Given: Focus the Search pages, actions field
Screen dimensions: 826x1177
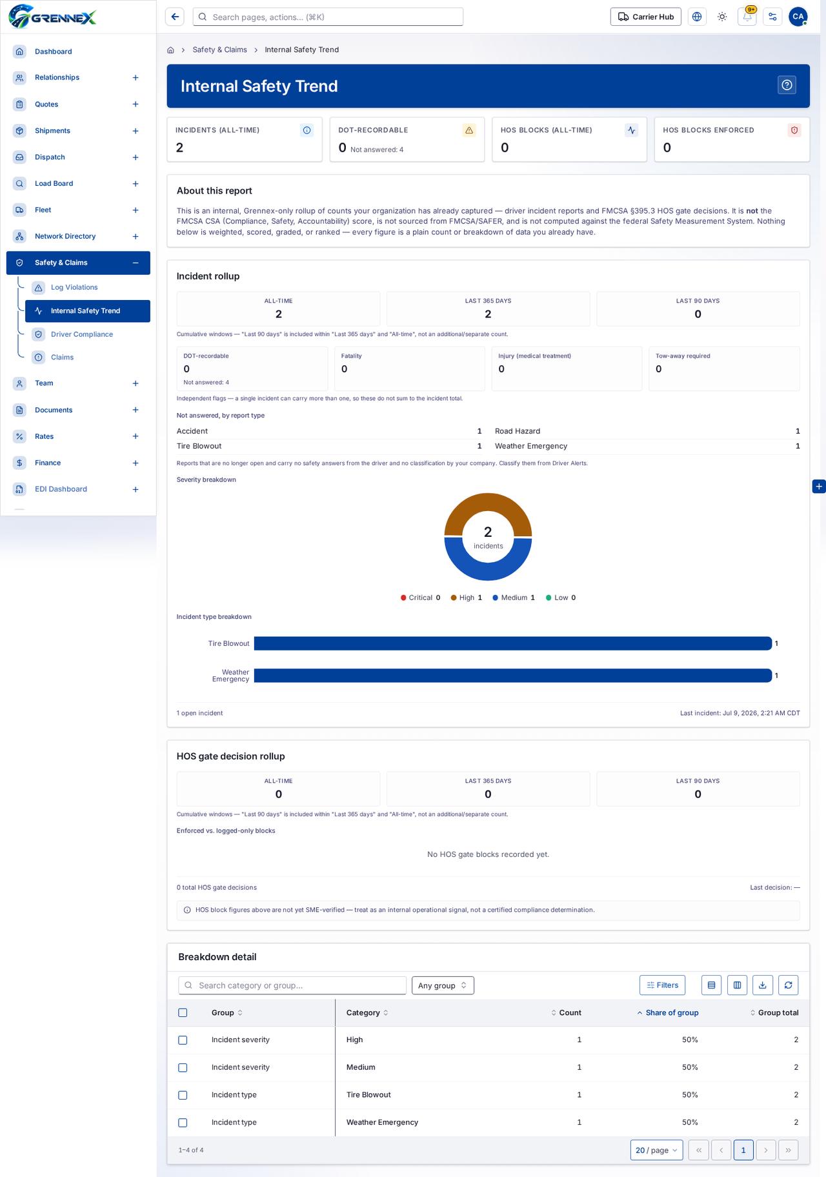Looking at the screenshot, I should (328, 17).
